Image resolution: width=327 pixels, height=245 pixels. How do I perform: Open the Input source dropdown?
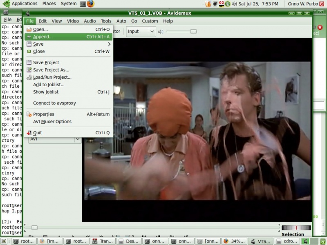pyautogui.click(x=140, y=31)
